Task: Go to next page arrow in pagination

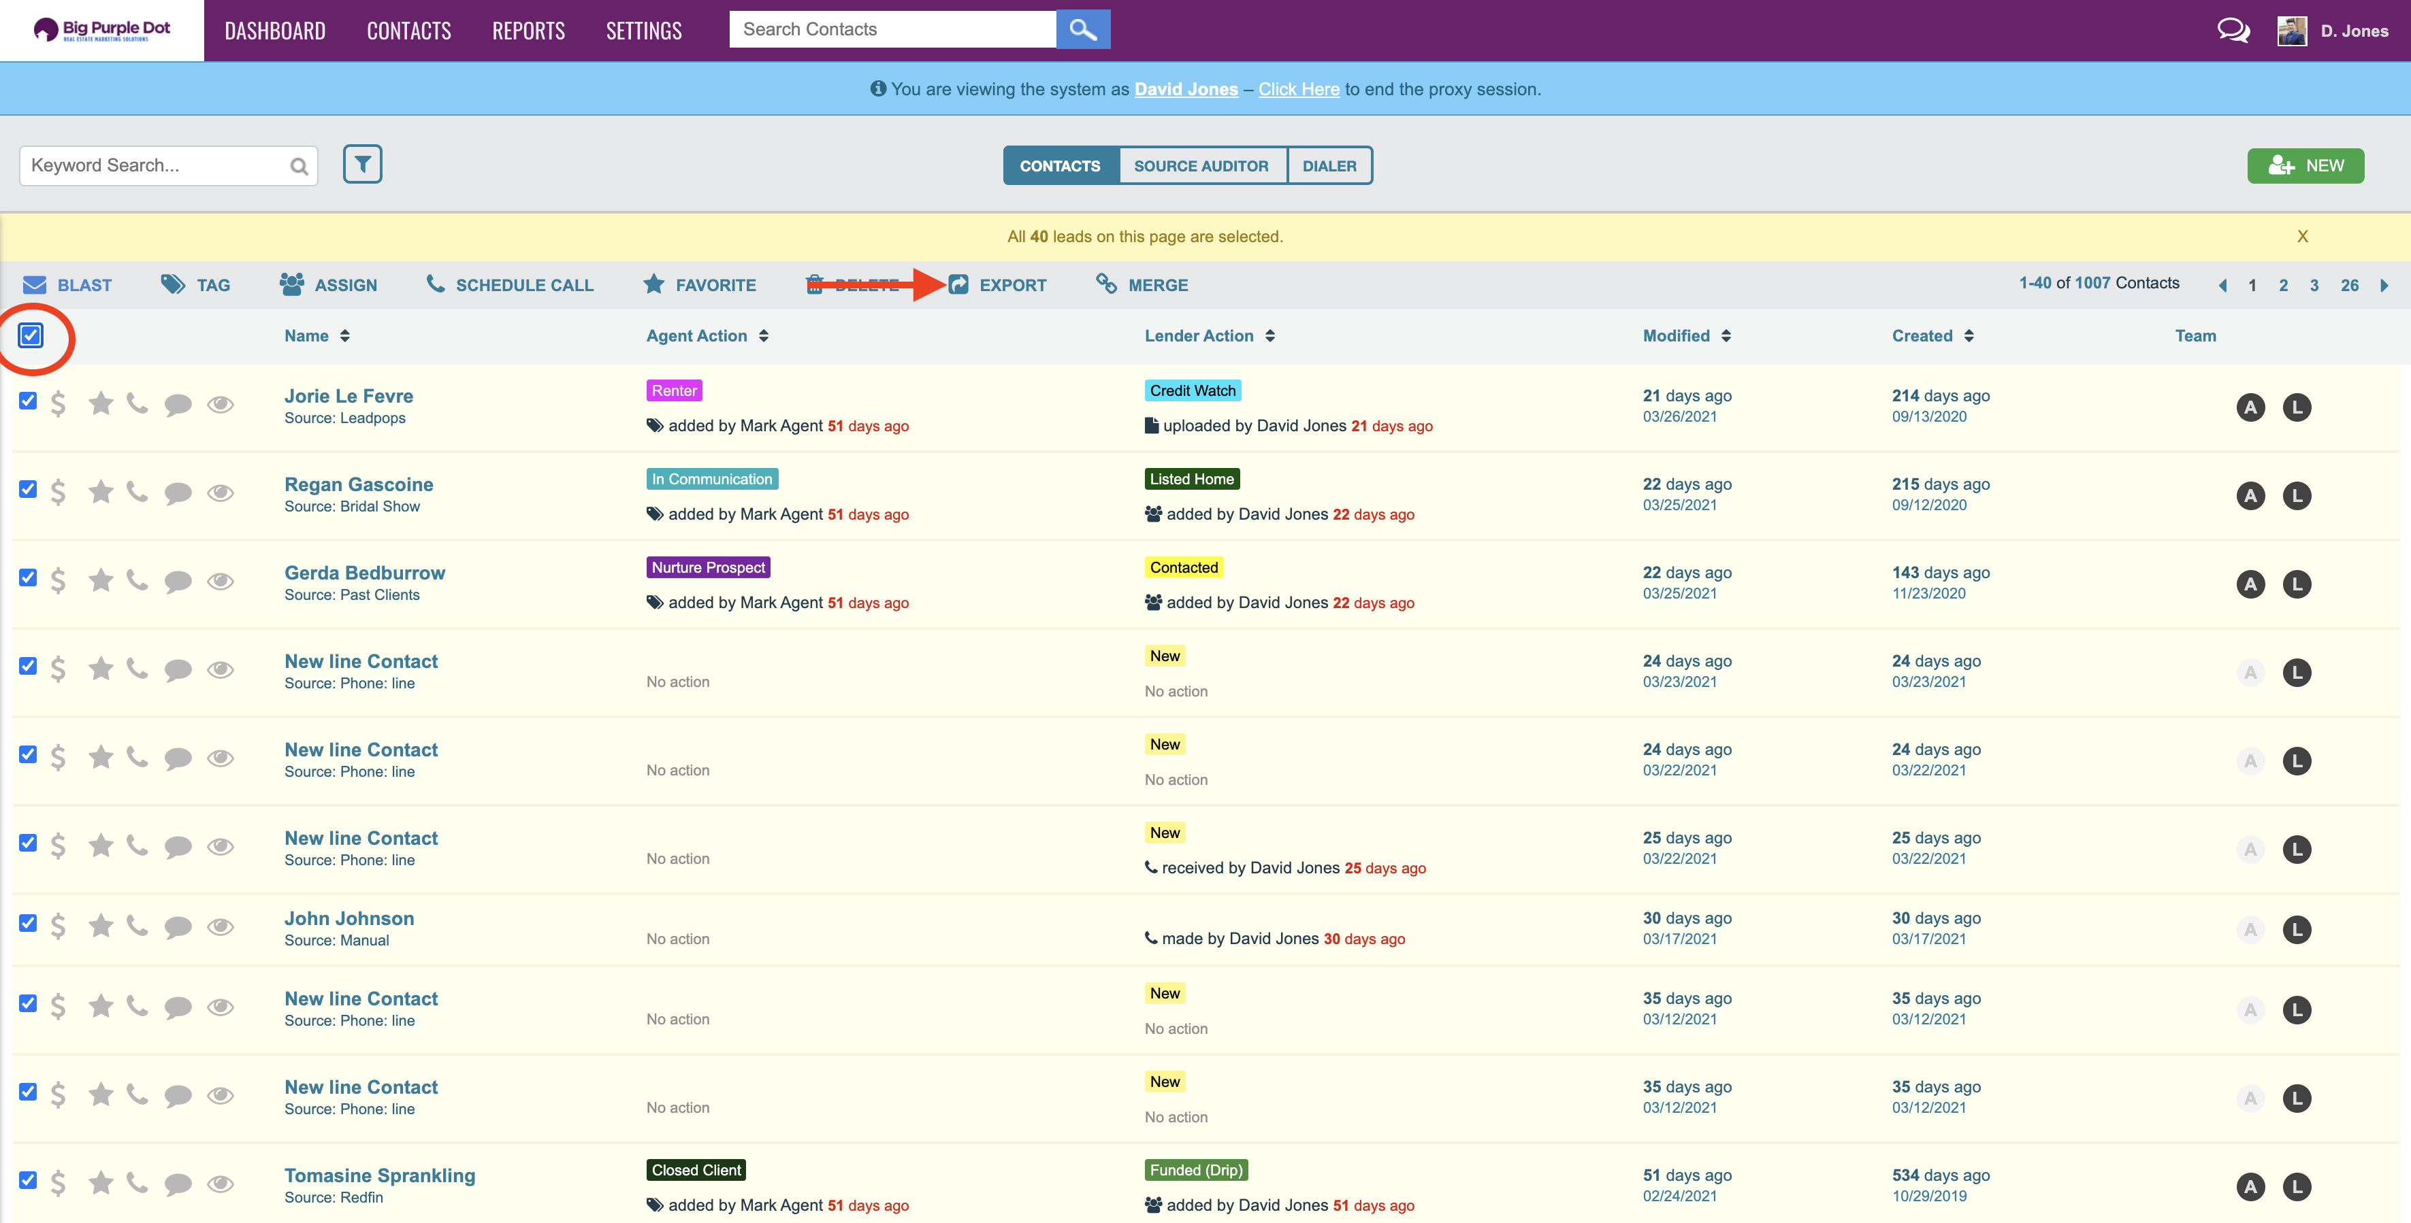Action: pos(2384,285)
